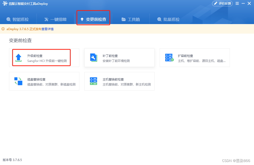Open the 升级前检查 card title
This screenshot has width=254, height=165.
click(35, 56)
